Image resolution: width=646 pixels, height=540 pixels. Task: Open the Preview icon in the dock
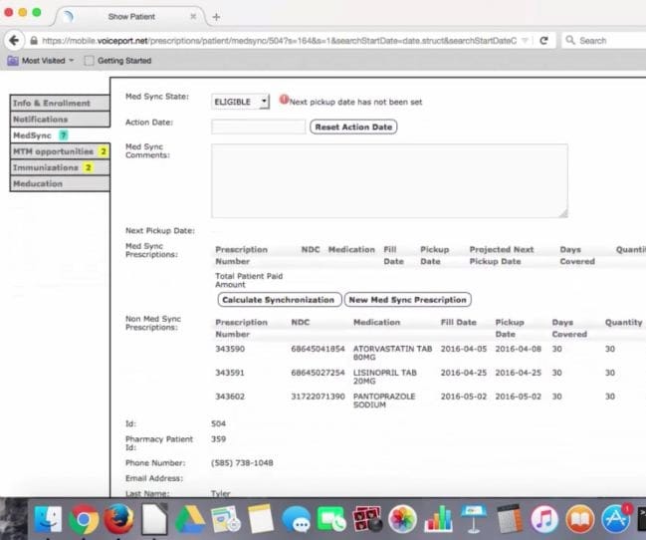(x=225, y=519)
